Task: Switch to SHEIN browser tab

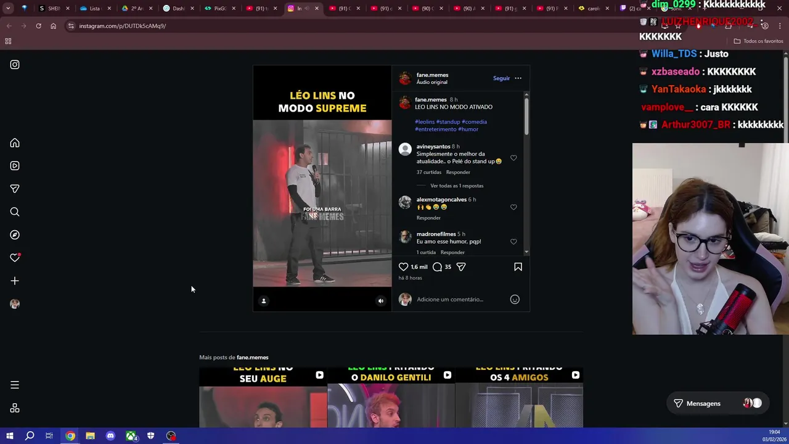Action: [54, 9]
